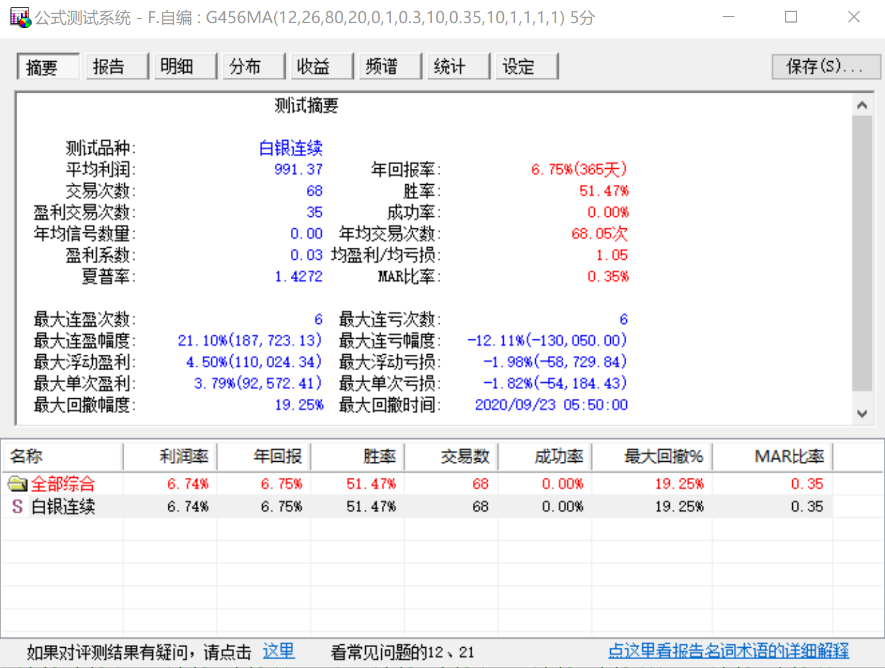This screenshot has width=885, height=668.
Task: Switch to the 报告 tab
Action: tap(117, 66)
